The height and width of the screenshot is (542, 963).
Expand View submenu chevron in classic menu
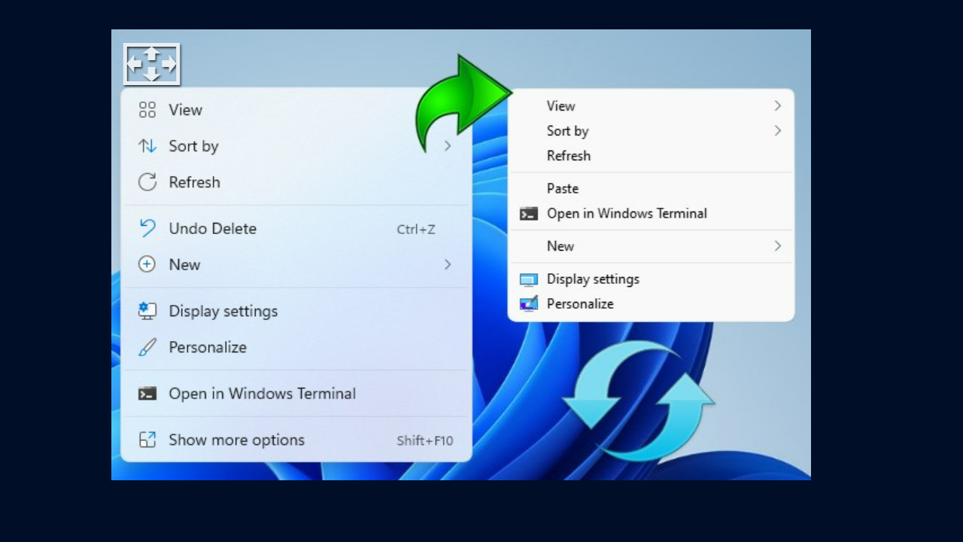778,106
